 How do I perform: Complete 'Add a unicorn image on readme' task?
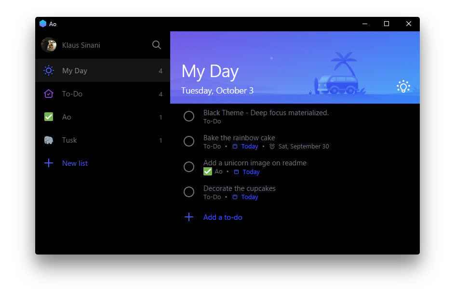coord(189,166)
